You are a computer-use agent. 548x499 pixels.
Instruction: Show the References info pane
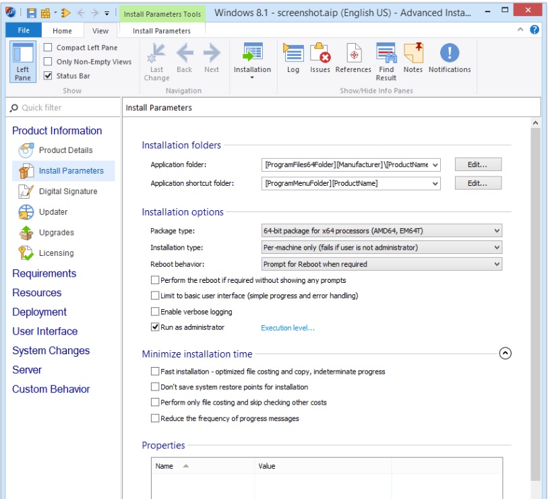(x=353, y=58)
